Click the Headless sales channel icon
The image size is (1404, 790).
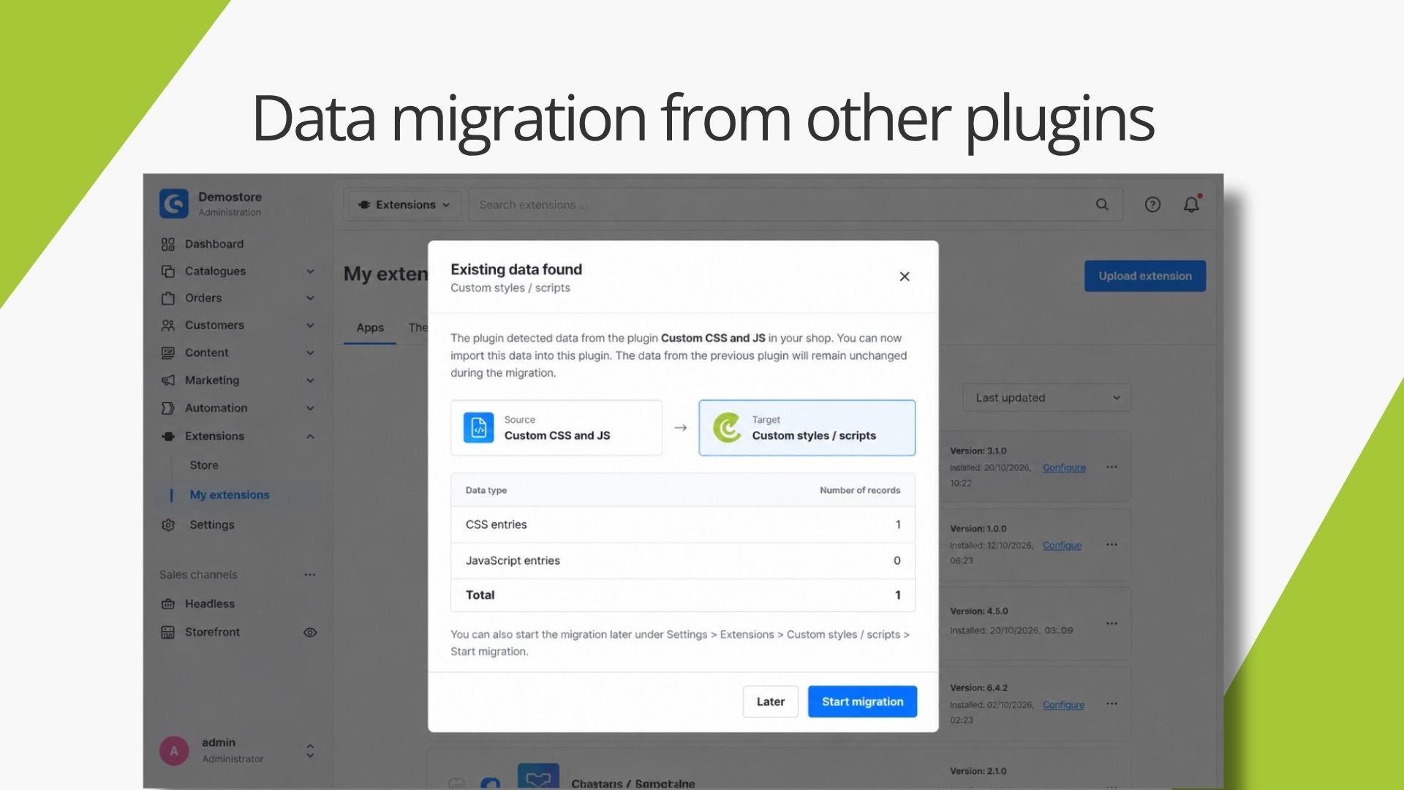click(168, 604)
